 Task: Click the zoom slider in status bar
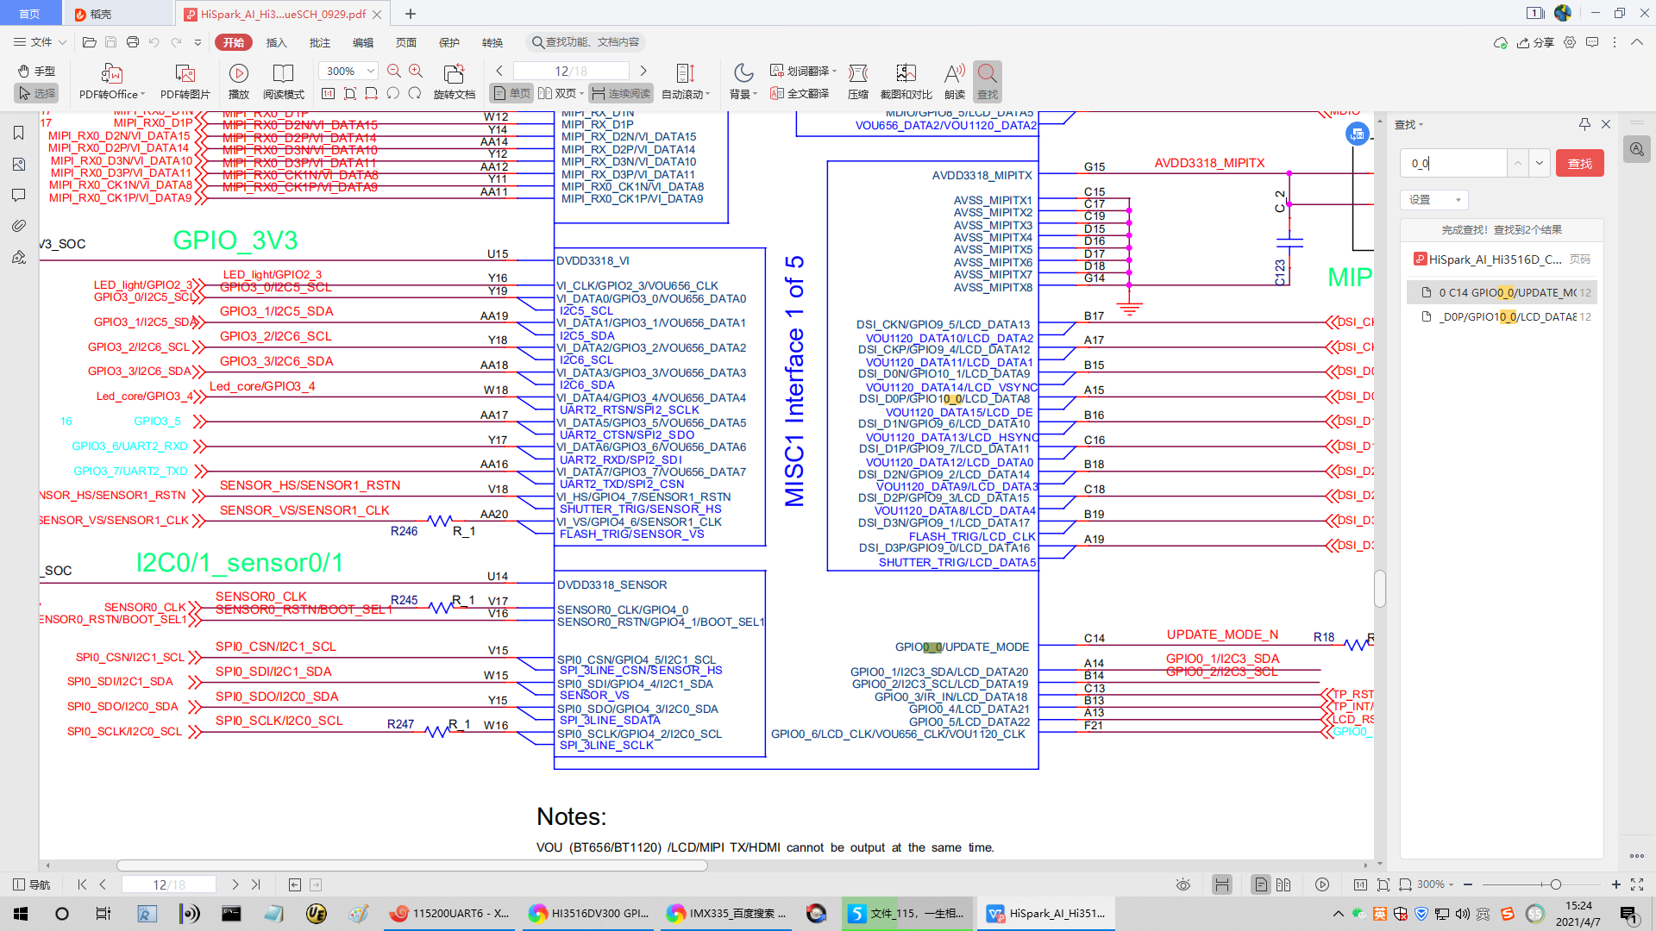coord(1555,884)
